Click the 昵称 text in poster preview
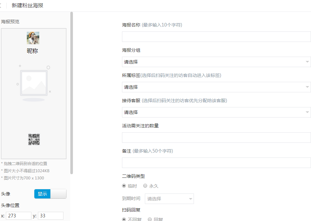The width and height of the screenshot is (311, 221). (33, 51)
